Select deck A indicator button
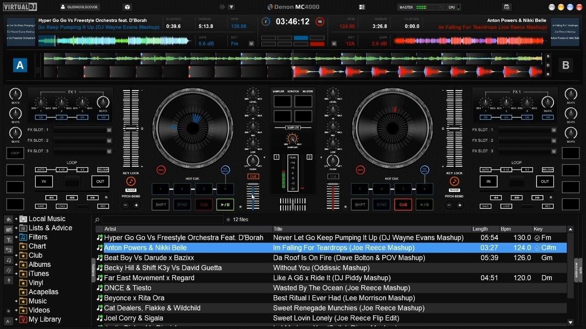 pyautogui.click(x=20, y=65)
